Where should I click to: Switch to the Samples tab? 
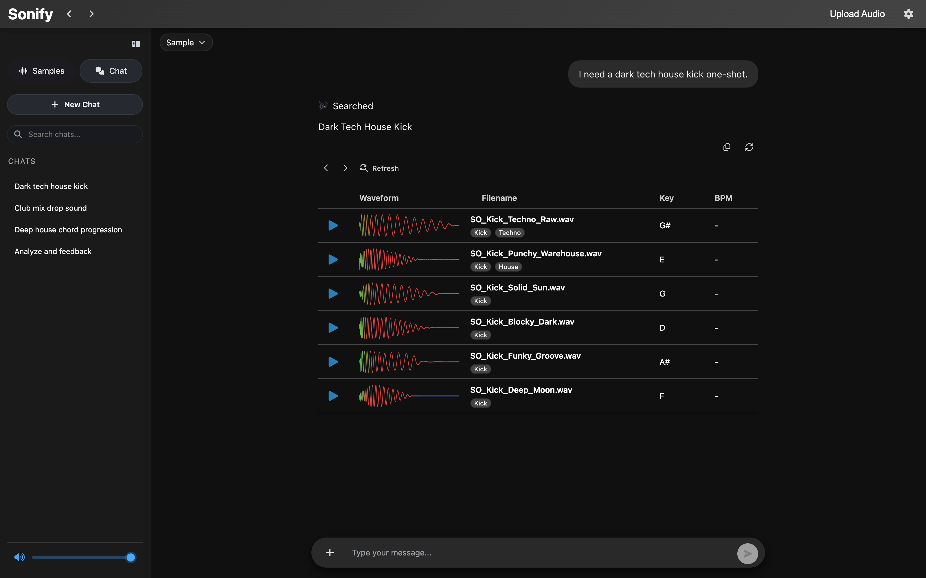[x=41, y=71]
